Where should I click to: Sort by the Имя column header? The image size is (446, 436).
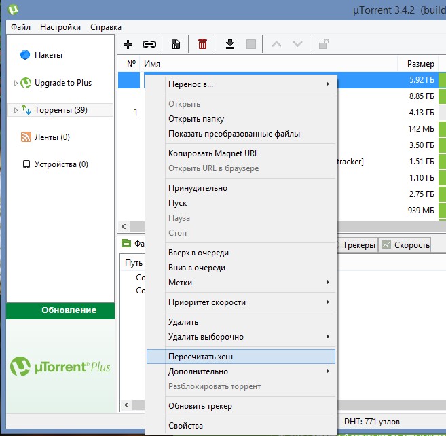tap(268, 64)
